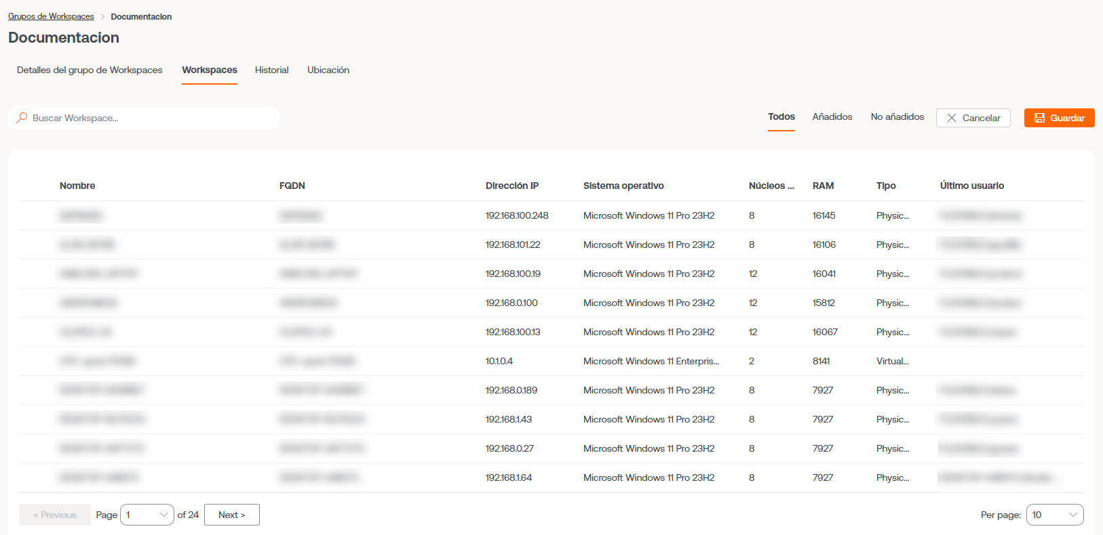1103x535 pixels.
Task: Go to the Ubicación tab
Action: pyautogui.click(x=328, y=70)
